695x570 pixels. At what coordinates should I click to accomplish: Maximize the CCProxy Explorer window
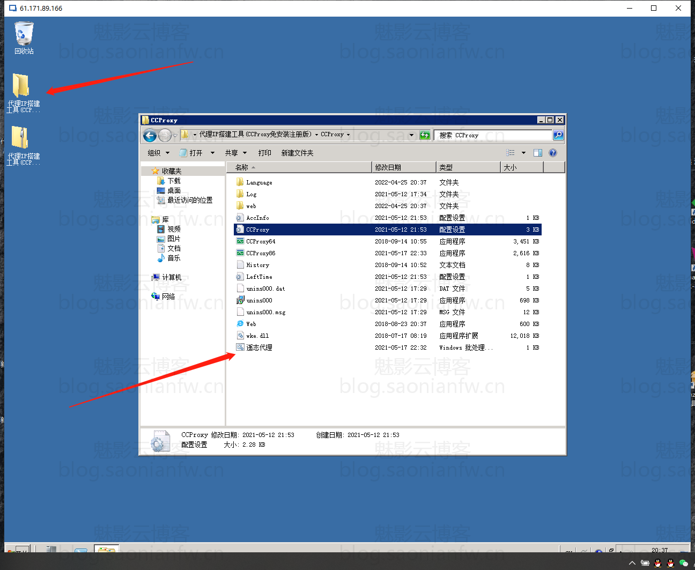coord(550,120)
